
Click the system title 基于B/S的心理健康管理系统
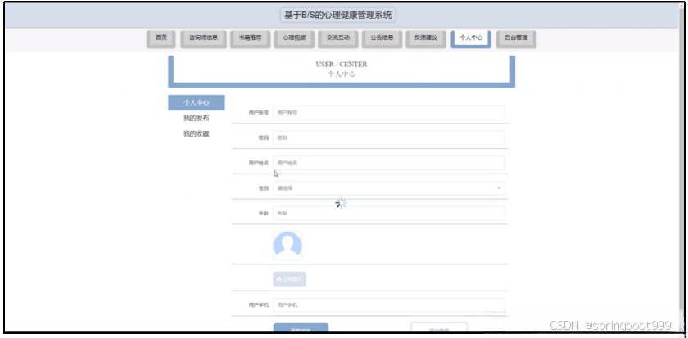coord(337,16)
